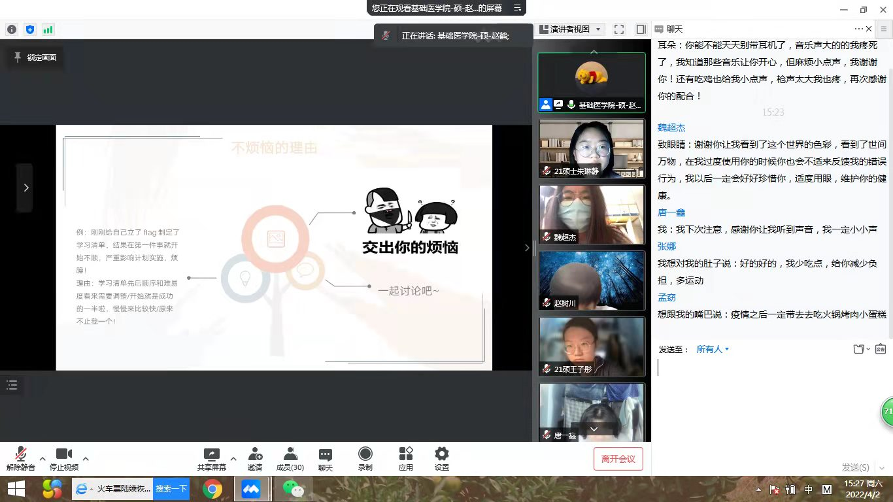Click sender name 魏超杰 in chat
The height and width of the screenshot is (502, 893).
(x=671, y=128)
